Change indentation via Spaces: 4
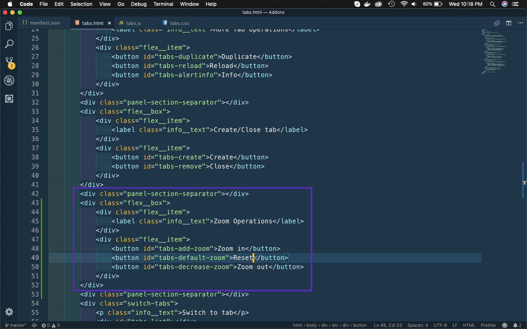Viewport: 527px width, 329px height. click(x=418, y=325)
